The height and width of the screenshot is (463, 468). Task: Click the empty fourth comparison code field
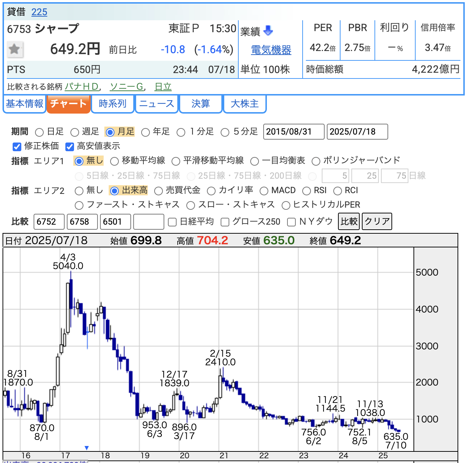(149, 222)
